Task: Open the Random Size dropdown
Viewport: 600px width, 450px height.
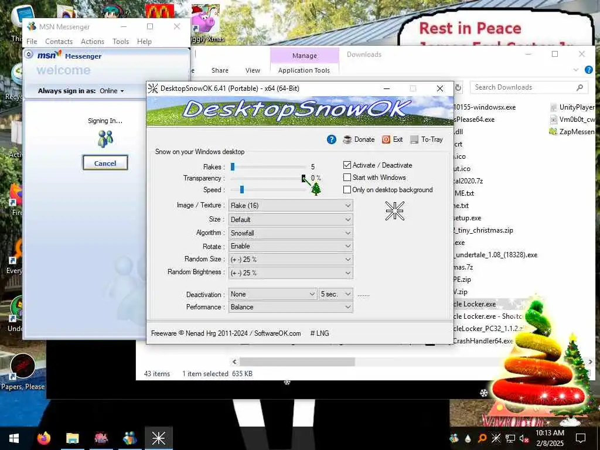Action: [291, 260]
